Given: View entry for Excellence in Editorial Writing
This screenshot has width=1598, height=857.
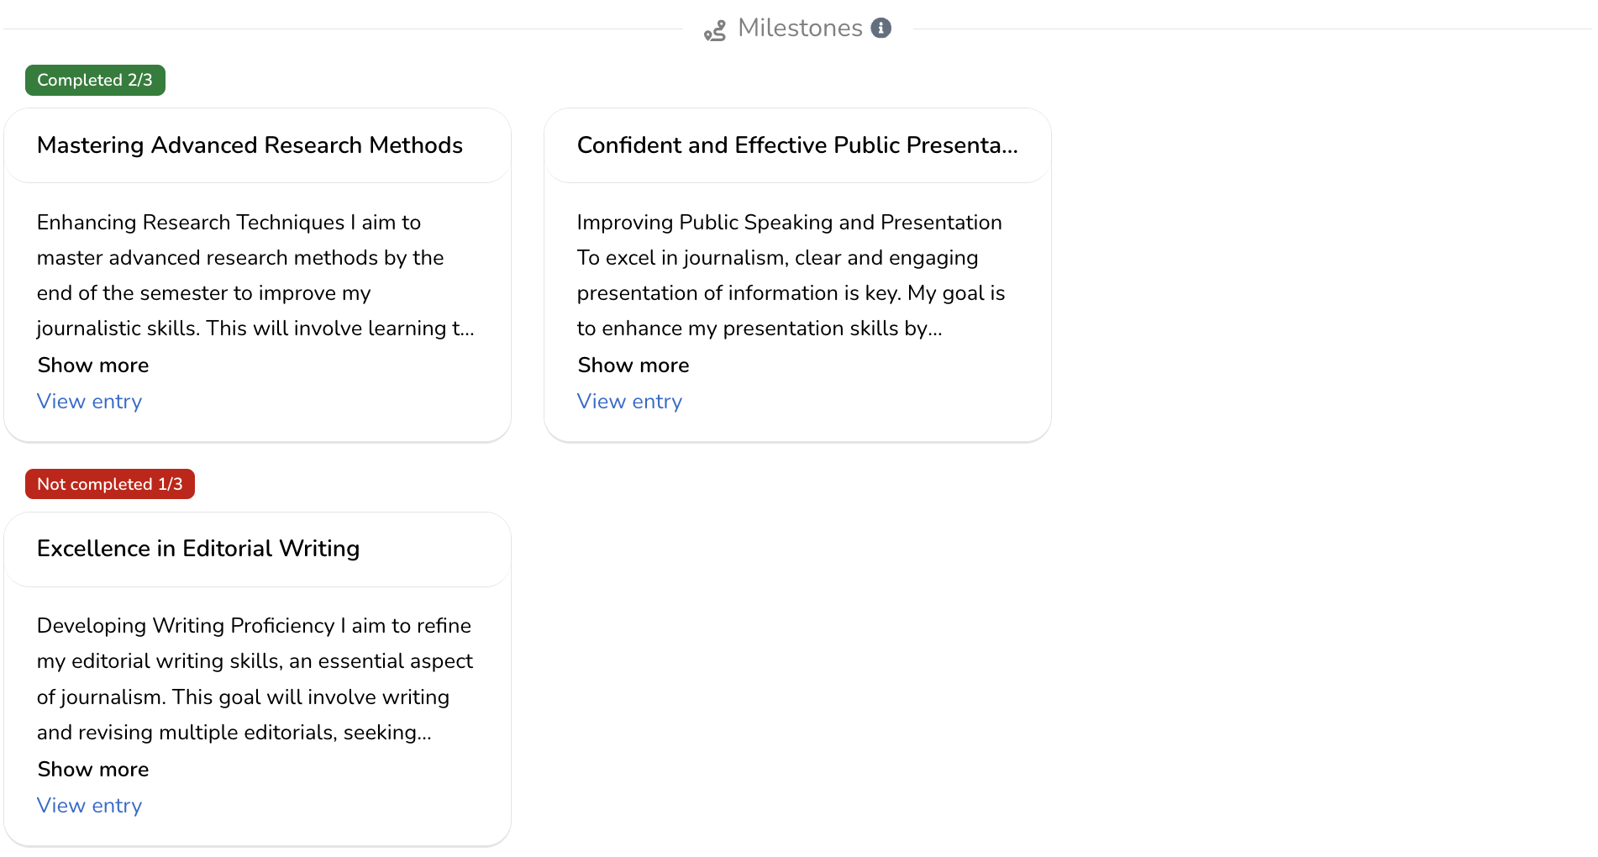Looking at the screenshot, I should [x=90, y=806].
